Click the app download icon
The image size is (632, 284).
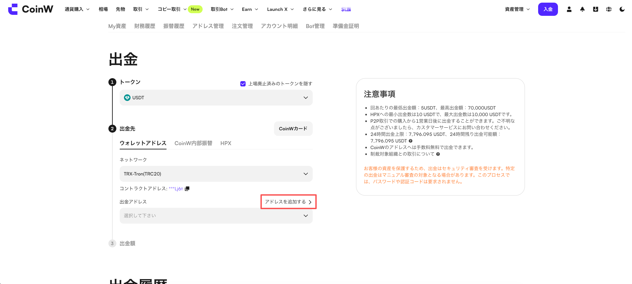pos(596,9)
